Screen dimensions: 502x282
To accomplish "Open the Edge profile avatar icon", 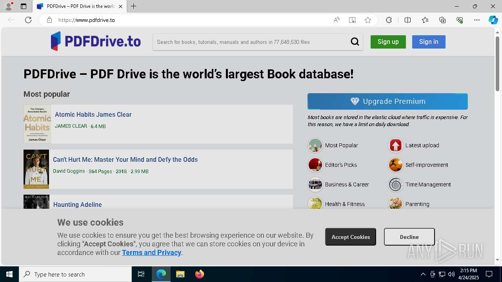I will click(x=8, y=6).
